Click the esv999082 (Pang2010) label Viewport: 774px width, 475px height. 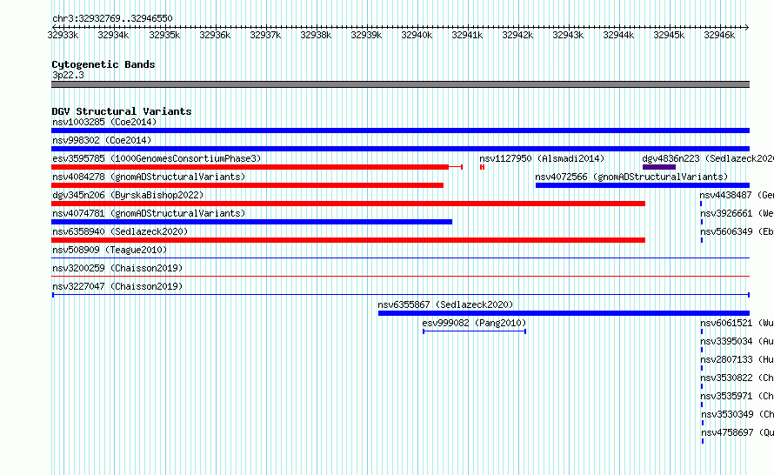(x=474, y=323)
